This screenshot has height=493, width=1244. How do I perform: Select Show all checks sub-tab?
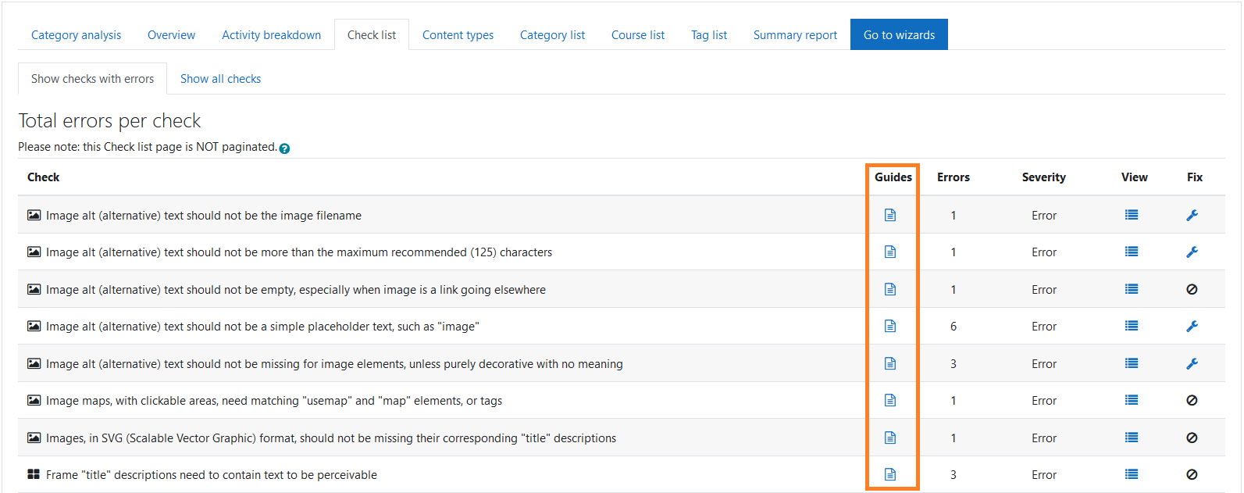point(220,79)
